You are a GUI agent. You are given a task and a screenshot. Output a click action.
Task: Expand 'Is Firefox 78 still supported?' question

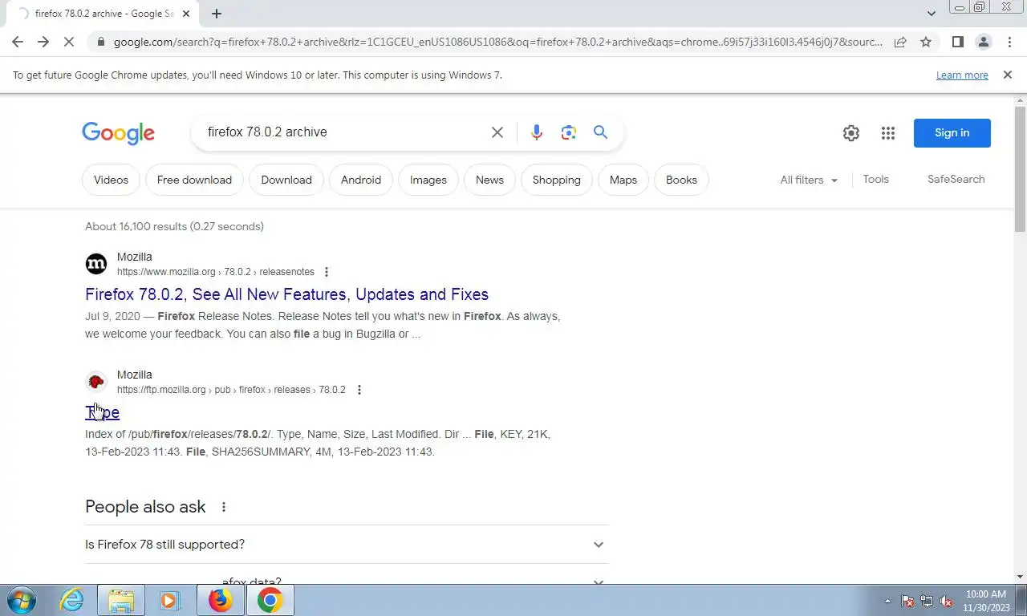[347, 545]
